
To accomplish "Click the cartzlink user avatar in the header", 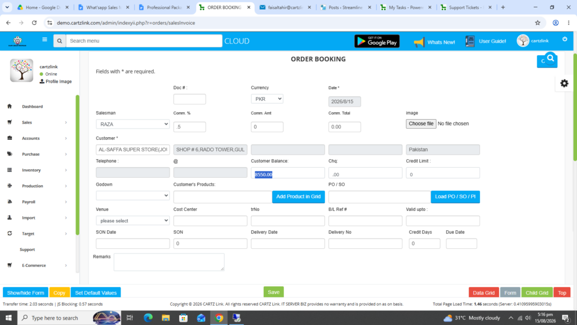I will pos(522,41).
